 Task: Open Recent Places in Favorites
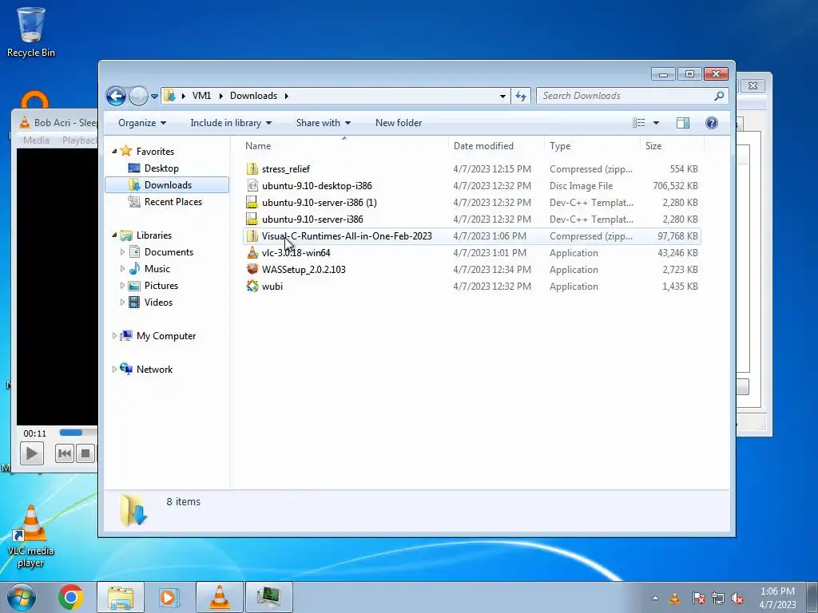(173, 202)
